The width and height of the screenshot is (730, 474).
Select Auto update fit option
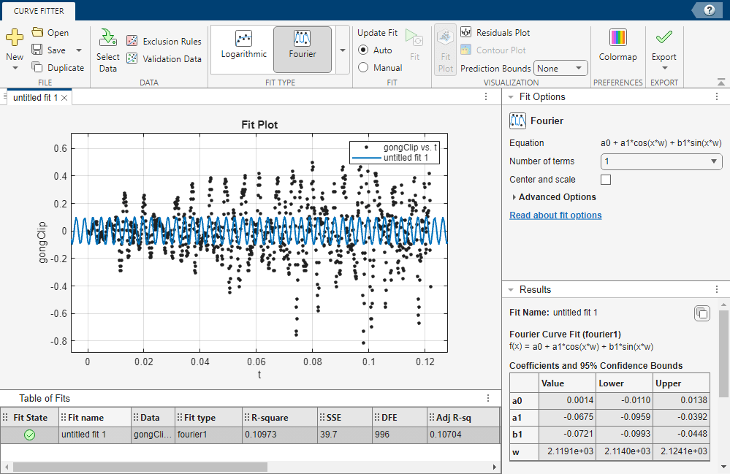[x=364, y=50]
